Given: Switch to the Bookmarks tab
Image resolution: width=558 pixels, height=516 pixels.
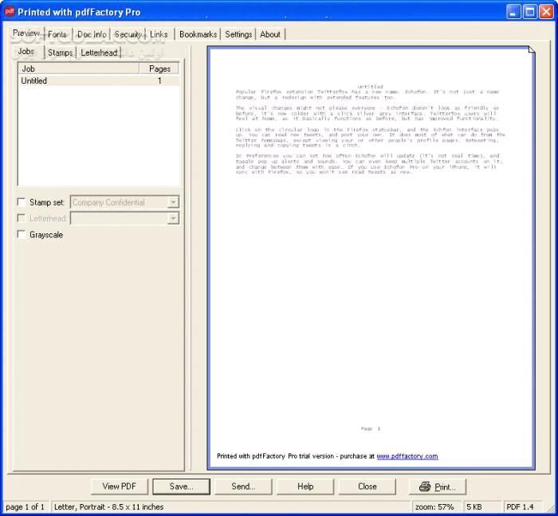Looking at the screenshot, I should point(198,34).
